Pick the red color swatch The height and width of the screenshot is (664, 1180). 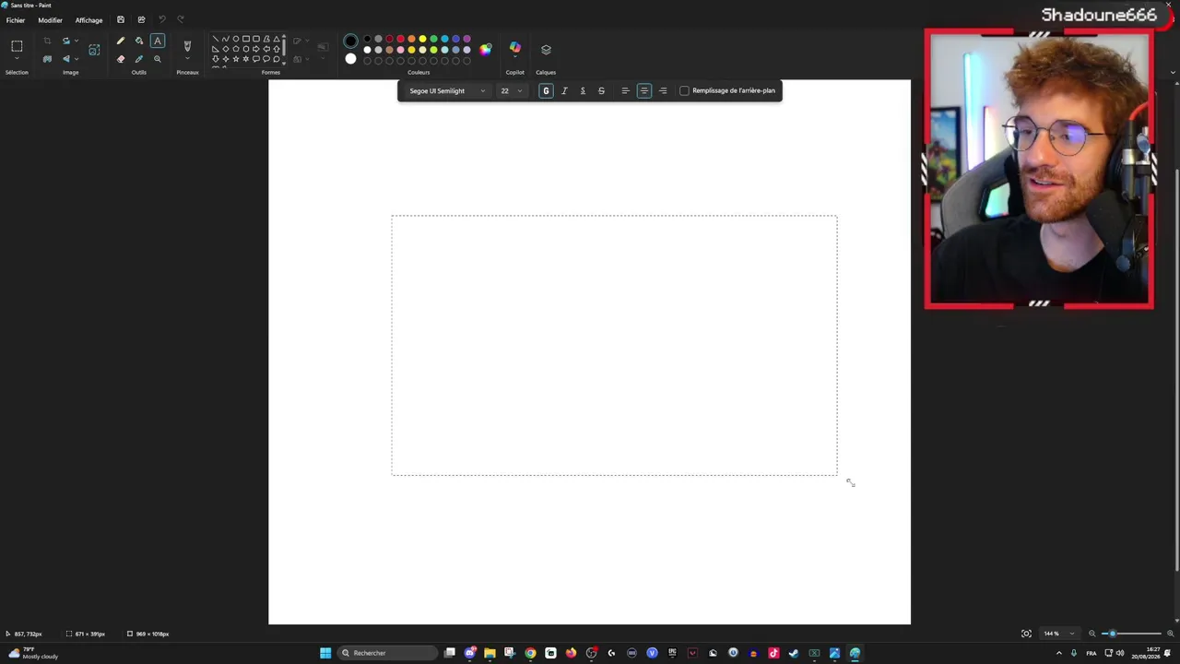click(x=400, y=40)
